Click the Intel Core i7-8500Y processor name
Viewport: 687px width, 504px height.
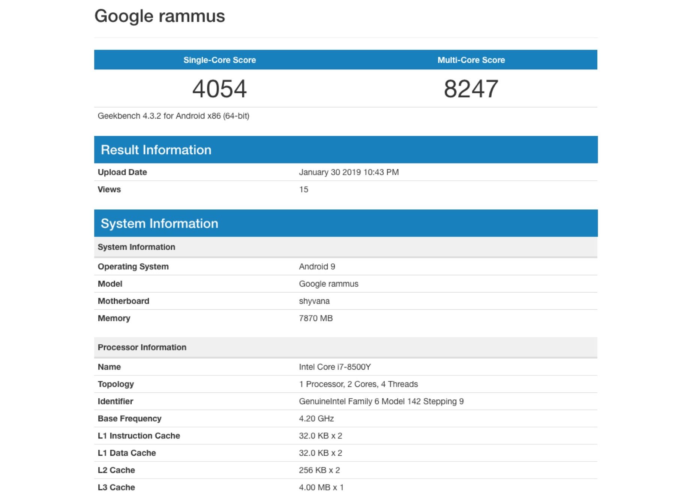pos(334,367)
